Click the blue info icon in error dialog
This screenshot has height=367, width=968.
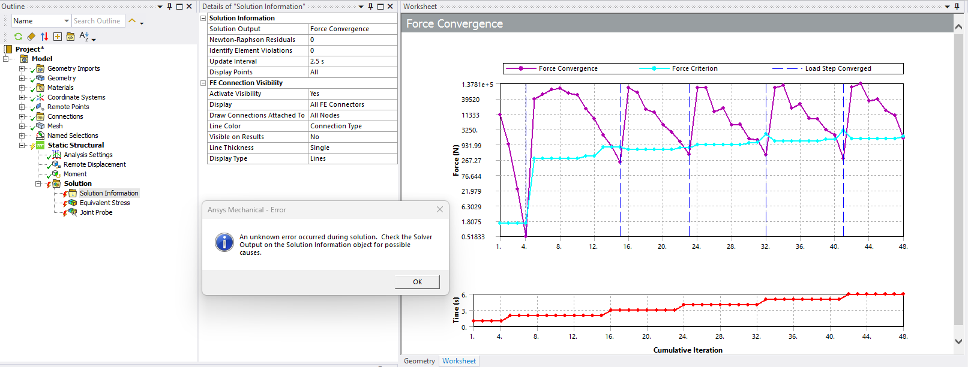tap(224, 242)
